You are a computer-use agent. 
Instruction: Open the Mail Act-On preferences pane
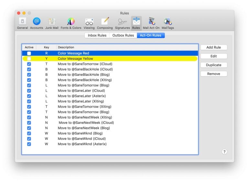(151, 23)
